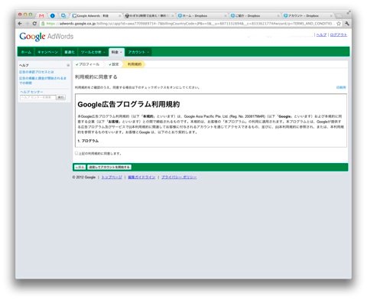Click the green lock icon in the address bar

[x=43, y=24]
